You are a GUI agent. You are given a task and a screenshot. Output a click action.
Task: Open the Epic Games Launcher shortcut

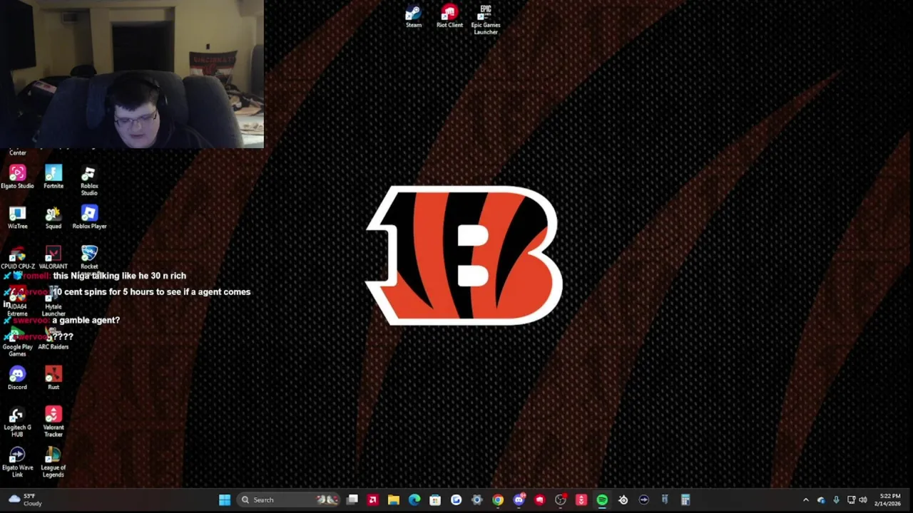pyautogui.click(x=486, y=19)
